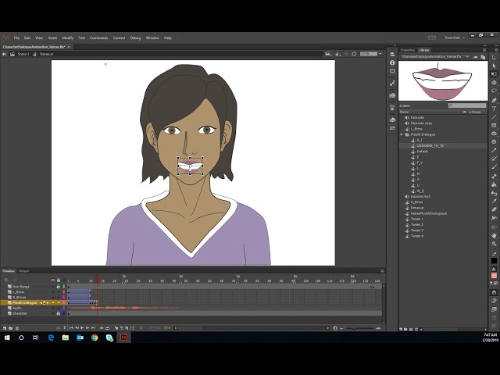Open Chrome from the Windows taskbar
500x375 pixels.
(x=95, y=337)
